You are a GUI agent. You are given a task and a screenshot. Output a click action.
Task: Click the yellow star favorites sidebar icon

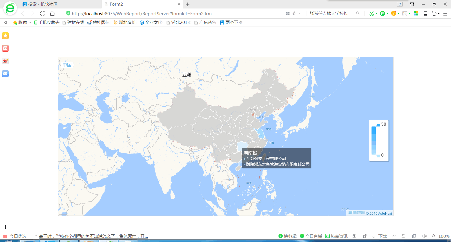pos(5,36)
